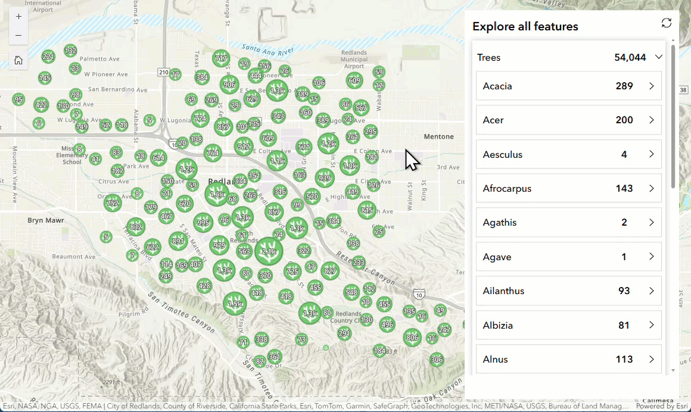691x412 pixels.
Task: Click the 764 tree cluster
Action: (213, 153)
